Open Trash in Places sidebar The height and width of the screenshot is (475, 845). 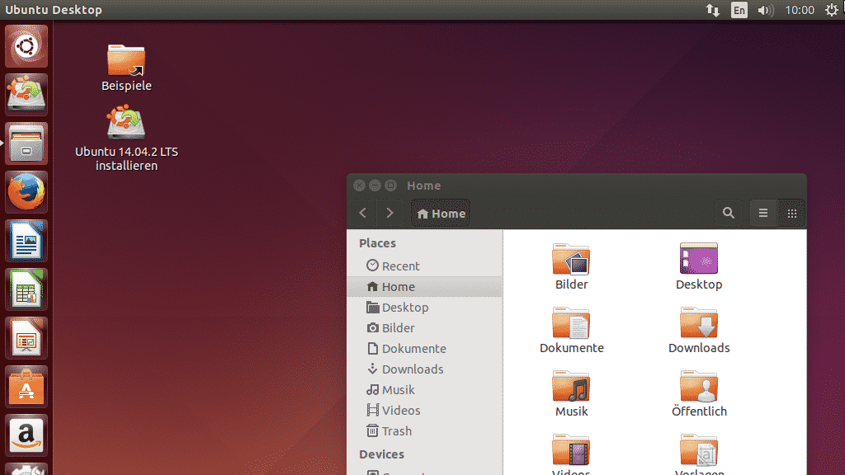(425, 430)
